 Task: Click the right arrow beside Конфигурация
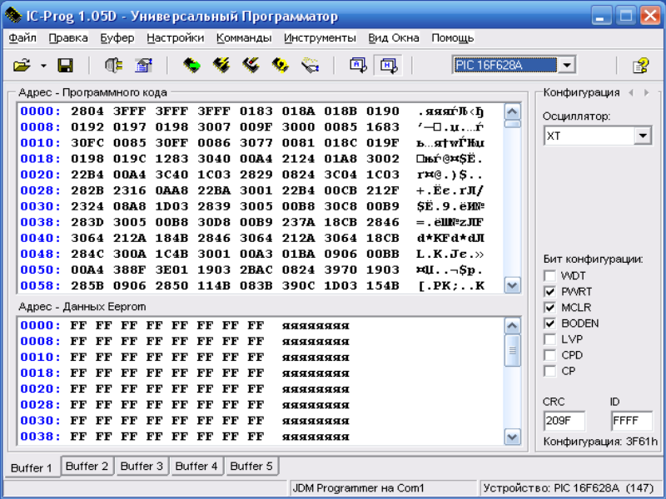(x=647, y=92)
